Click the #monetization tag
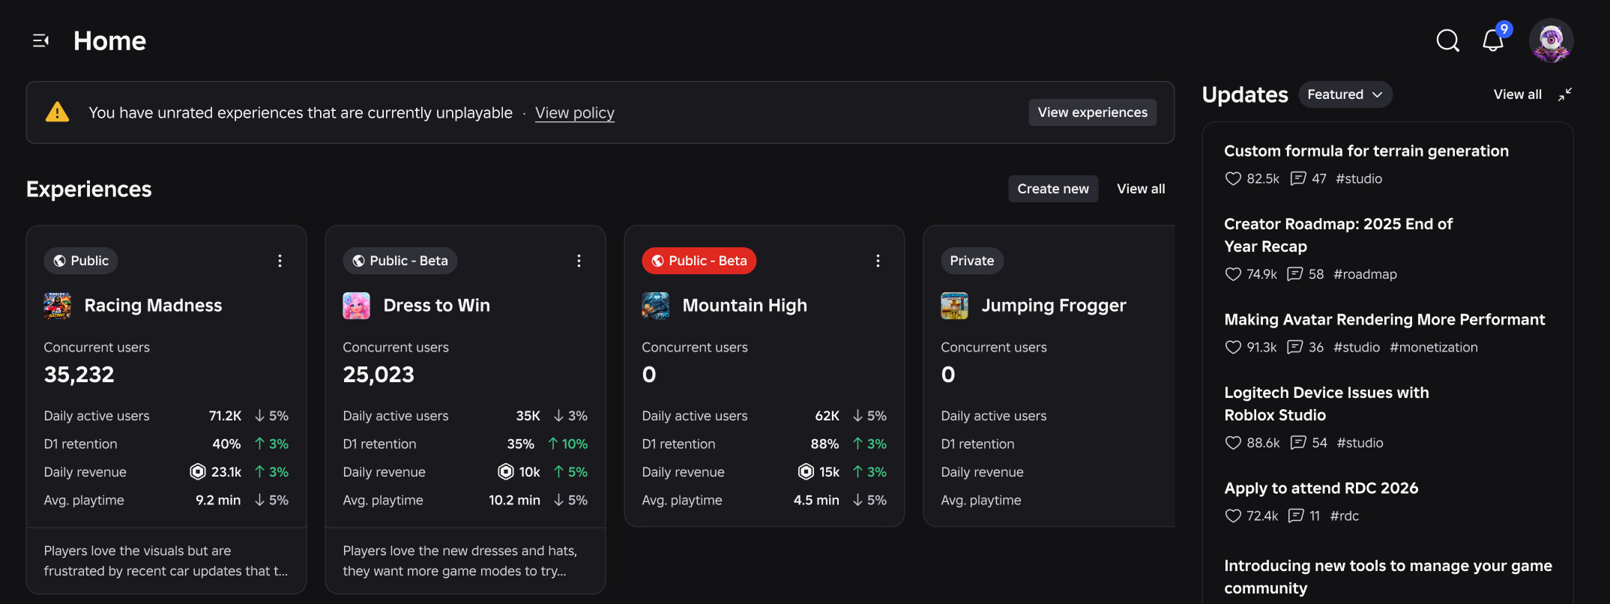 (1434, 347)
